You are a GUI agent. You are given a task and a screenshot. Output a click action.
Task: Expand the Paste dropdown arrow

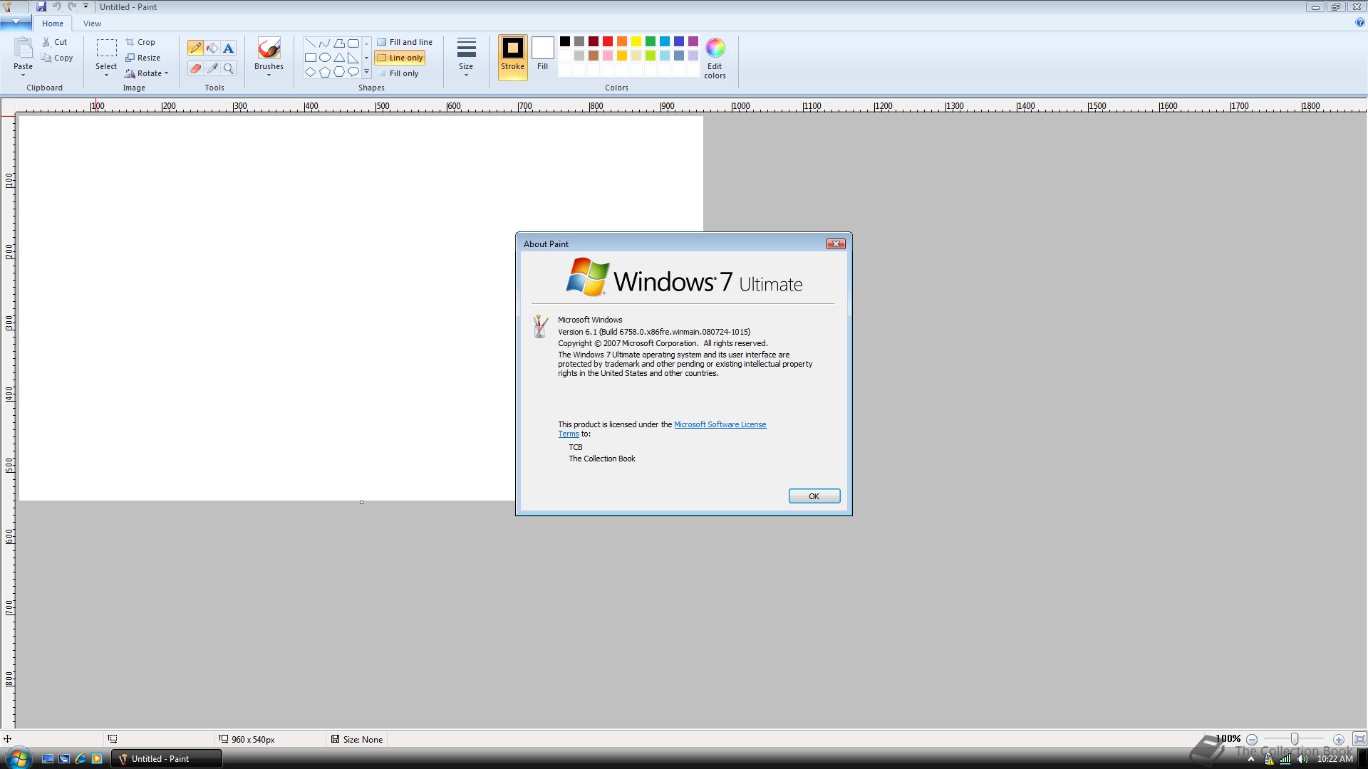tap(23, 75)
